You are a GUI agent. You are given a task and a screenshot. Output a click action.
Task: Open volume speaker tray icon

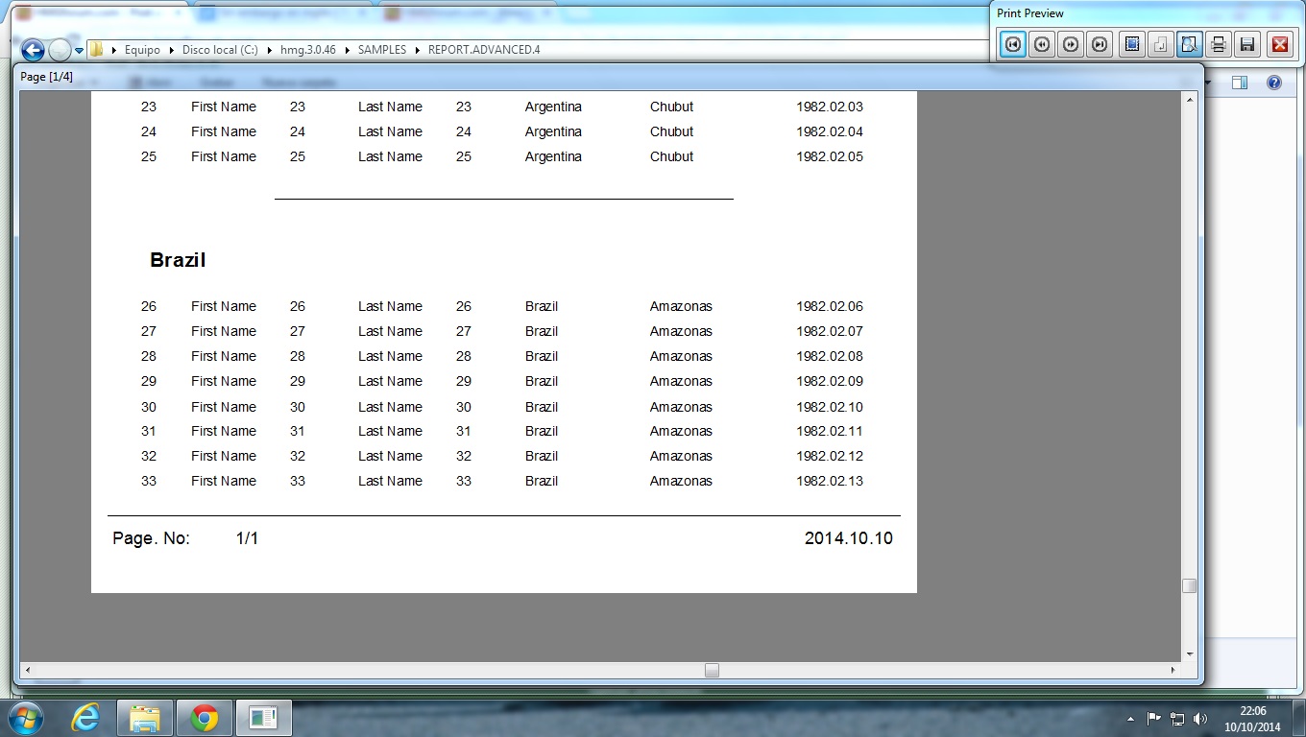(x=1200, y=719)
